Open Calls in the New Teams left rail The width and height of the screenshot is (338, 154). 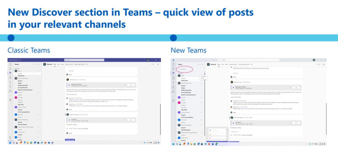pos(174,82)
